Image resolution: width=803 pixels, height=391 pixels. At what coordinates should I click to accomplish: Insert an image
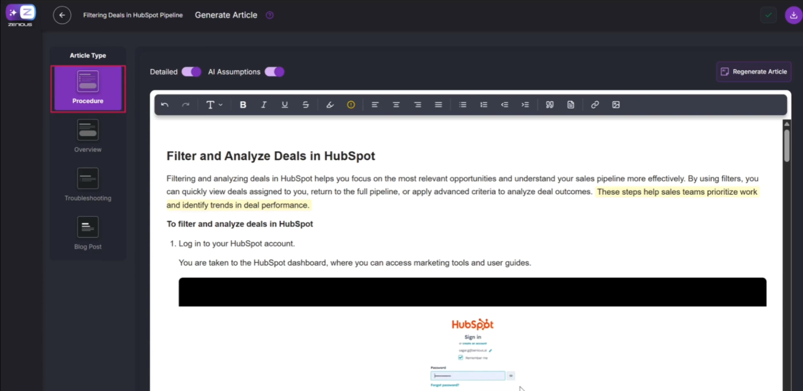tap(616, 105)
